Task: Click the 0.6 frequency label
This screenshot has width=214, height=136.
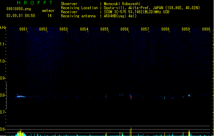Action: 3,129
